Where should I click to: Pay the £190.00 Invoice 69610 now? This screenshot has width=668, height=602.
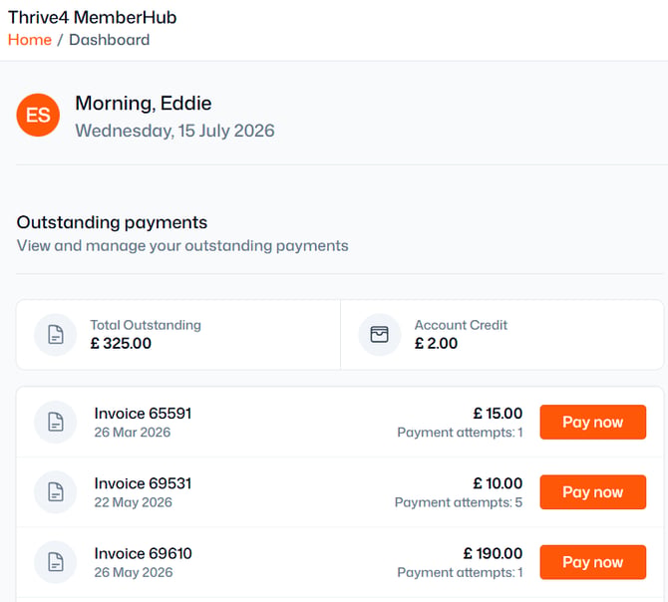pyautogui.click(x=592, y=562)
